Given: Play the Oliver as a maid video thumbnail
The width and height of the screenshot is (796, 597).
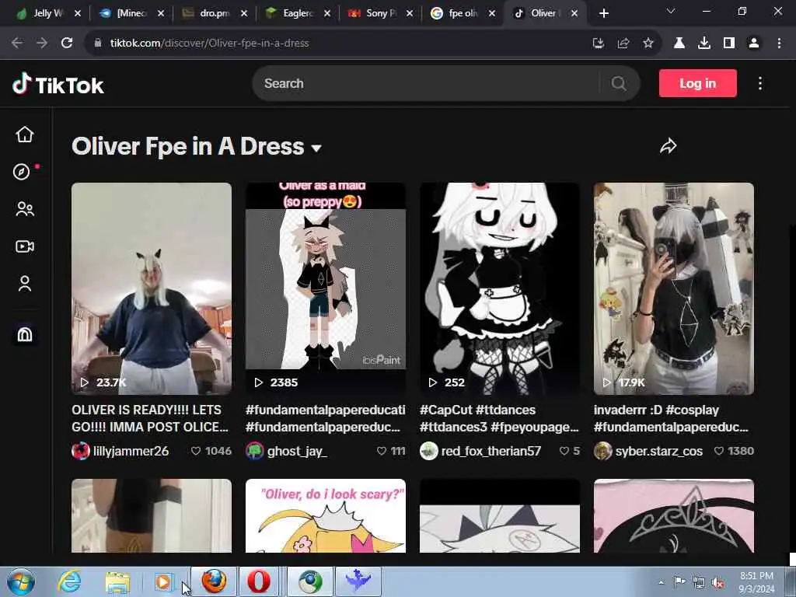Looking at the screenshot, I should point(326,288).
